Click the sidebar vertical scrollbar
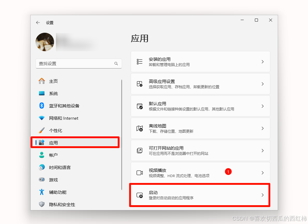308x224 pixels. pos(122,135)
